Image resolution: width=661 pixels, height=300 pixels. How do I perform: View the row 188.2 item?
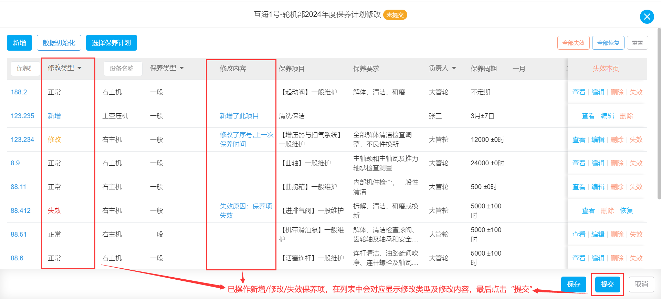pos(579,92)
